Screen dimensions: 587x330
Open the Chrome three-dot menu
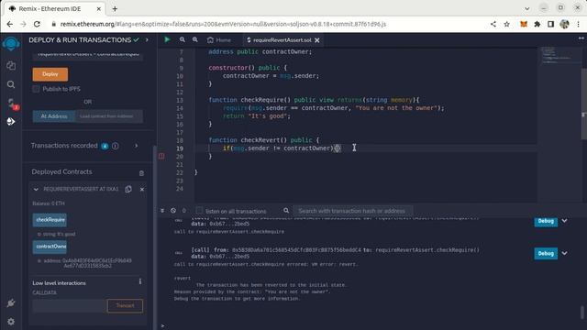[x=578, y=24]
